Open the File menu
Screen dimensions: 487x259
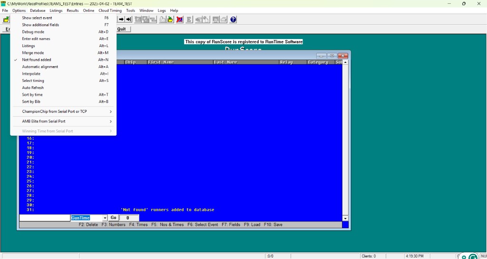pos(5,10)
